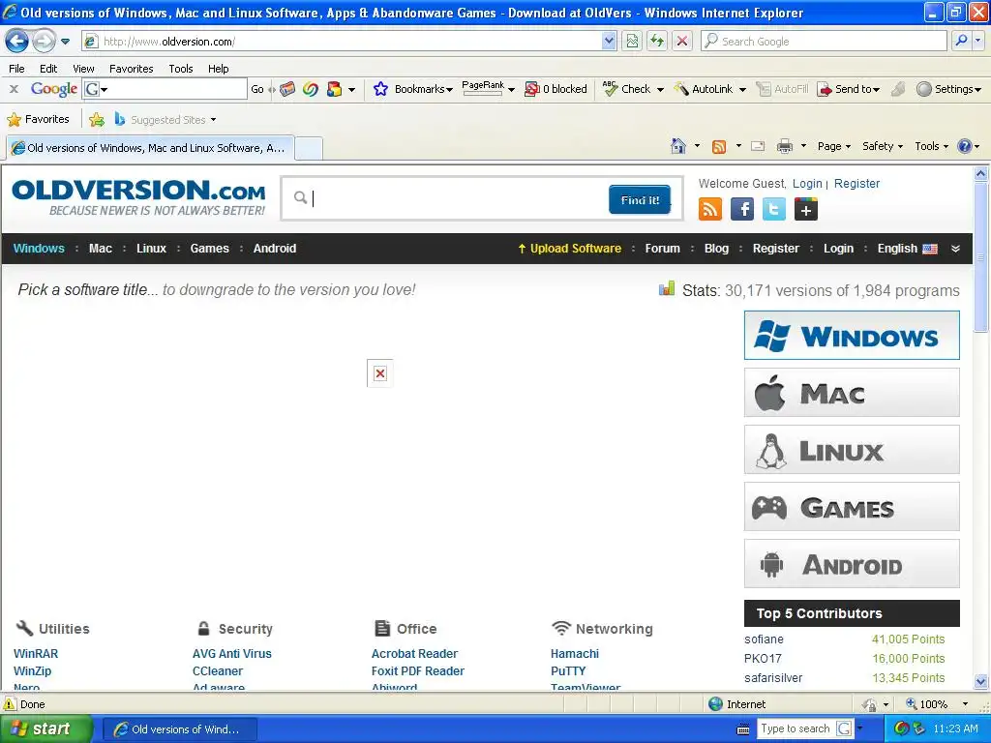Click the Google toolbar close X

click(14, 89)
